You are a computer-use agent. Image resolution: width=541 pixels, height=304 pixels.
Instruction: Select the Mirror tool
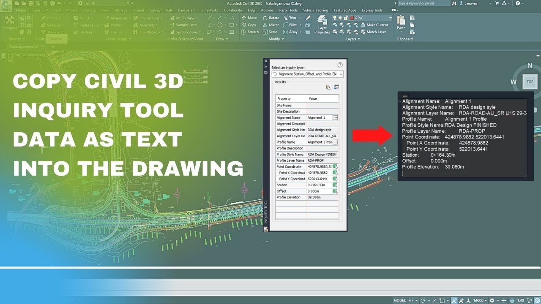[270, 25]
